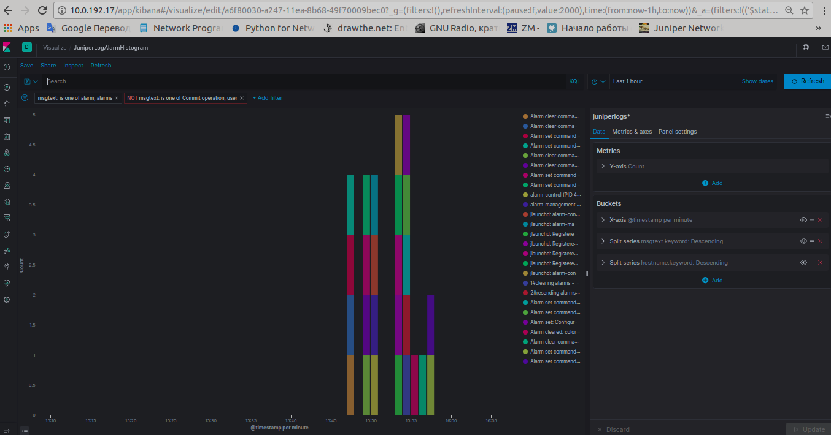Add a new metric under Metrics
831x435 pixels.
[712, 183]
